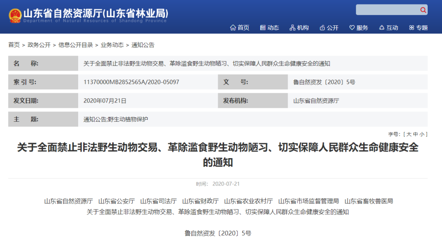Click the heart icon beside 服务
Viewport: 442px width, 239px height.
(x=352, y=28)
